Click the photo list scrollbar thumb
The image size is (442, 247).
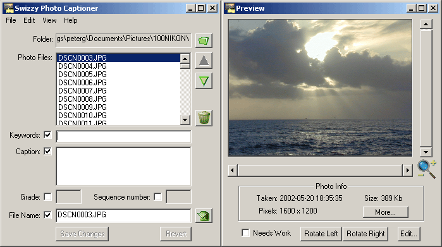185,66
